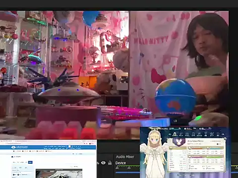Image resolution: width=238 pixels, height=178 pixels.
Task: Open the satellite cloud image on webpage
Action: pyautogui.click(x=59, y=174)
